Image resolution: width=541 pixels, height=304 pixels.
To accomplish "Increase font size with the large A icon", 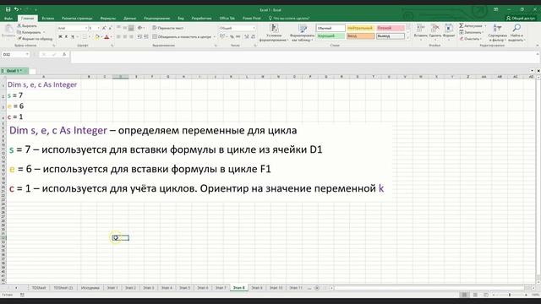I will pos(104,28).
